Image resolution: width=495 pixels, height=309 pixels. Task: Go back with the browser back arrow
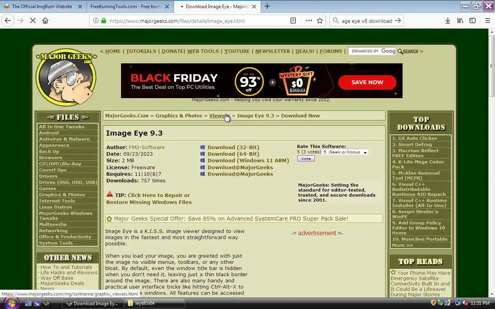pyautogui.click(x=8, y=21)
